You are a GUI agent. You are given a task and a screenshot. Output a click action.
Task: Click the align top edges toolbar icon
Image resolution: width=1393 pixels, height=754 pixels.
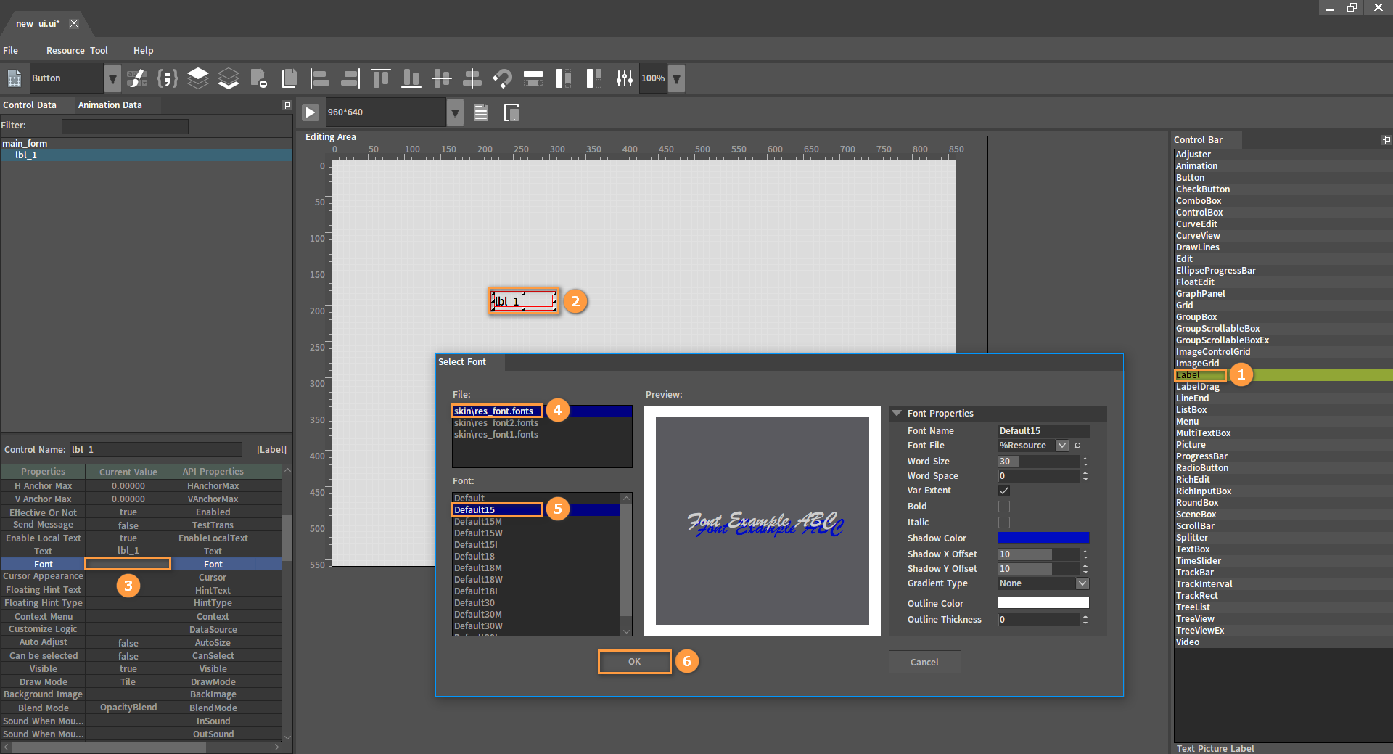tap(380, 78)
